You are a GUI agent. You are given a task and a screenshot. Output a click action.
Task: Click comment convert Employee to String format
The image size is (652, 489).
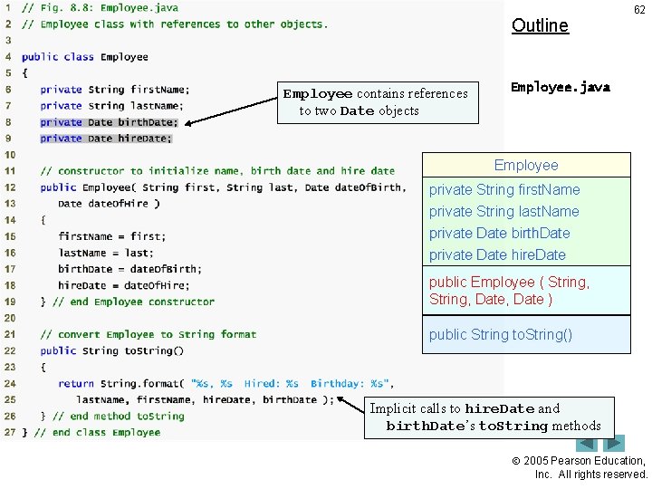tap(149, 334)
